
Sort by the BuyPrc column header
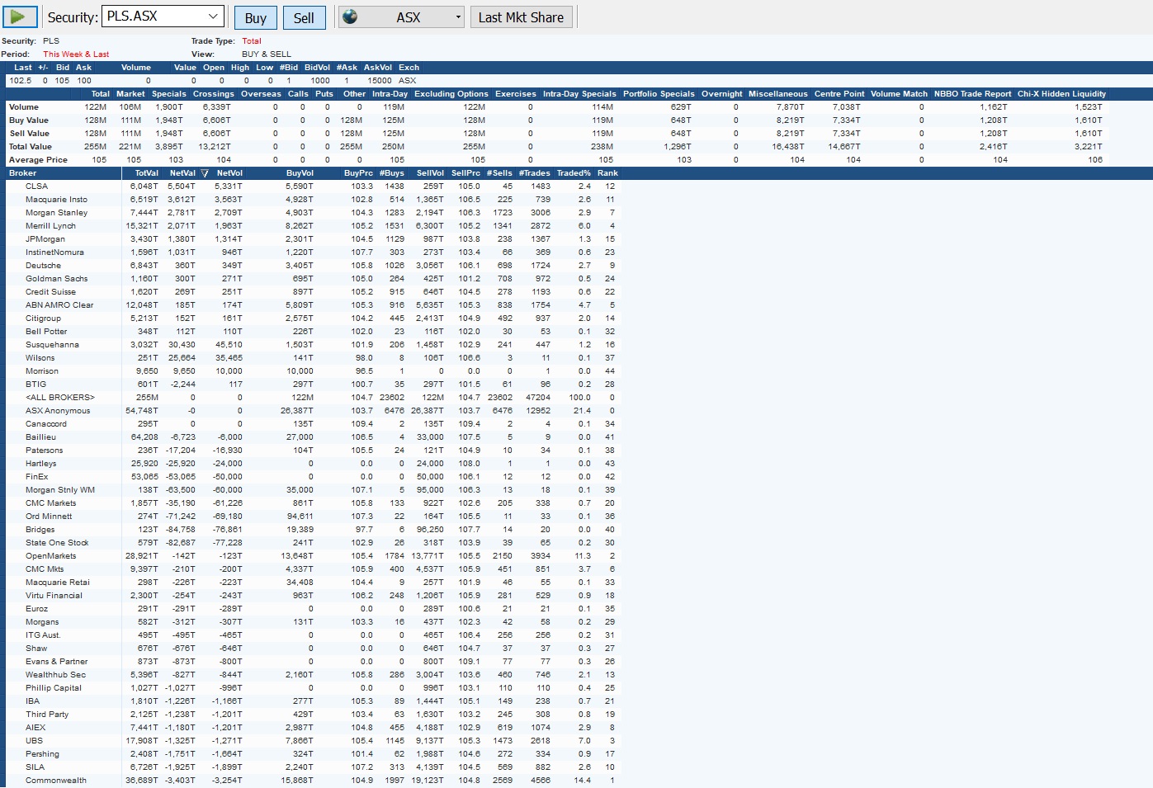click(358, 173)
